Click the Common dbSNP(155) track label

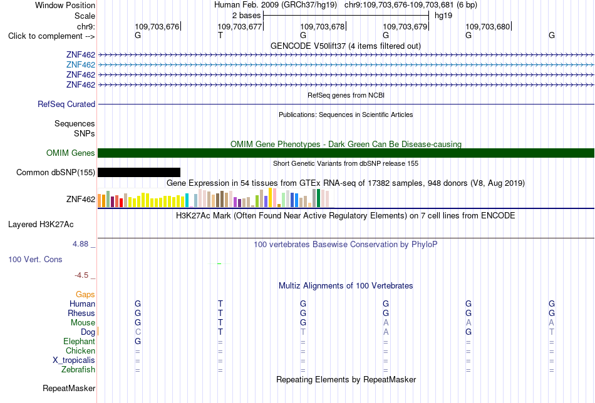[x=56, y=173]
